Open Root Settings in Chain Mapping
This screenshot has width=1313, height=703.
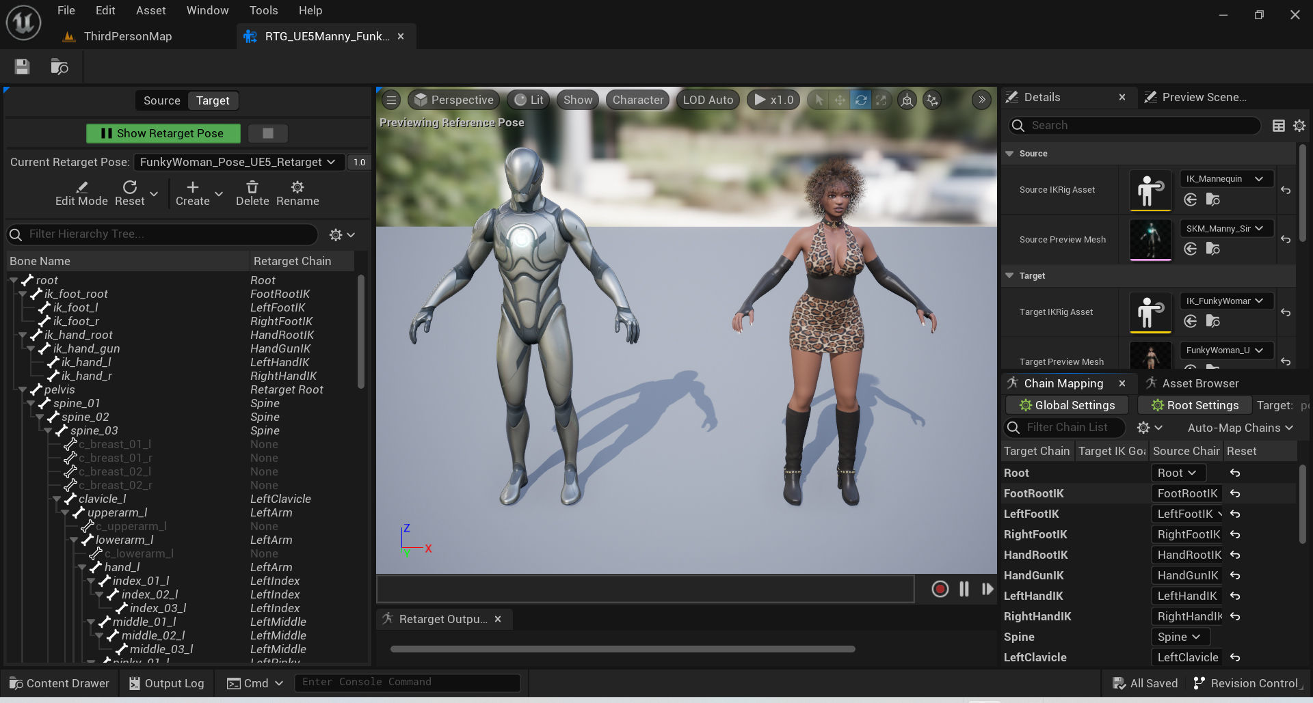coord(1195,405)
